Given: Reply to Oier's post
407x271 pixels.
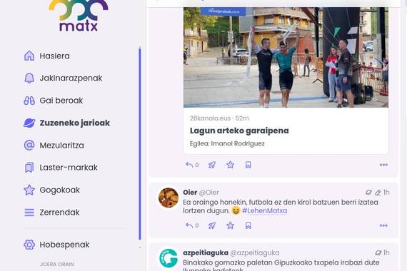Looking at the screenshot, I should tap(192, 225).
